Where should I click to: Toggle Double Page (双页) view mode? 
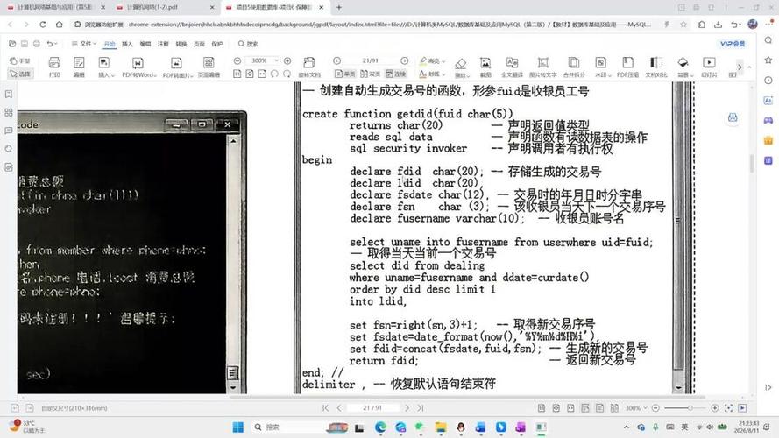pyautogui.click(x=370, y=74)
